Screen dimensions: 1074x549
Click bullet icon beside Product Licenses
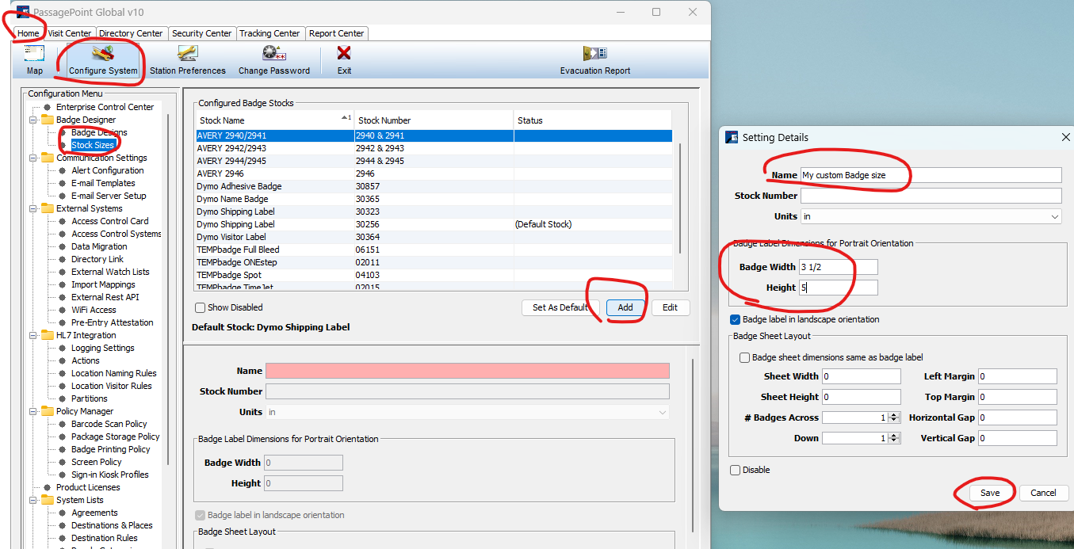click(x=48, y=487)
